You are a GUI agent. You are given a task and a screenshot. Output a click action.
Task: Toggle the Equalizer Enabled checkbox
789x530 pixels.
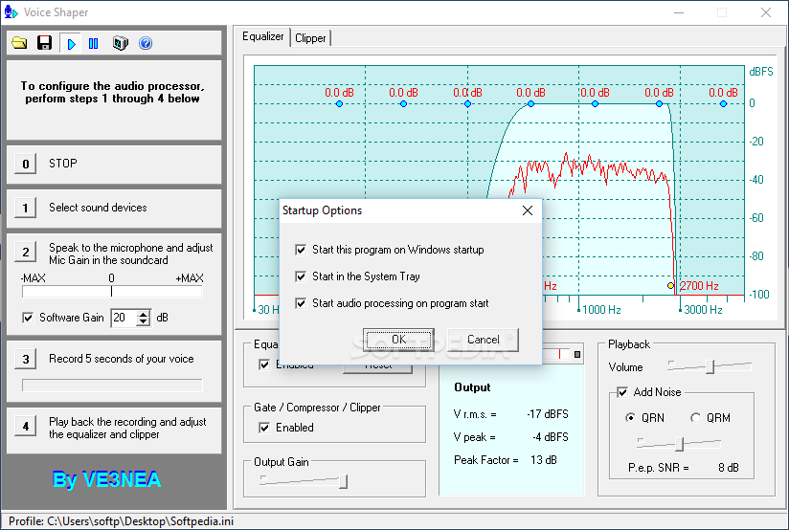tap(264, 364)
